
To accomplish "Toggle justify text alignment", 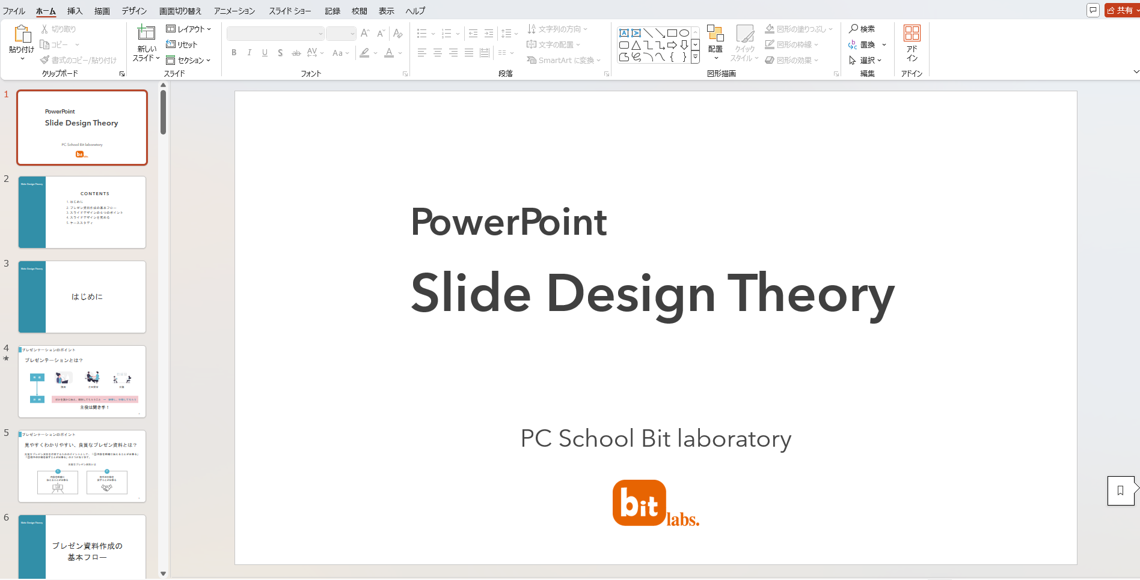I will click(469, 53).
